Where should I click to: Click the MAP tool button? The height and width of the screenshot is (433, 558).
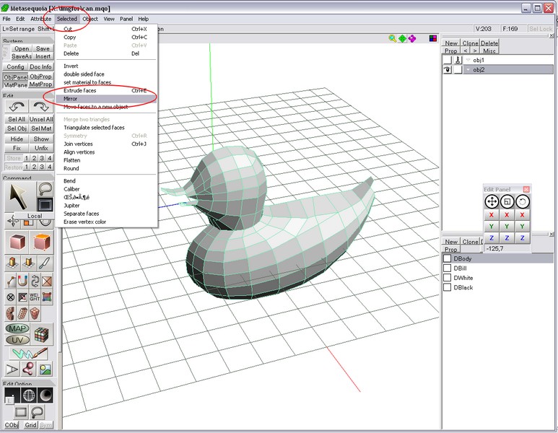[17, 328]
